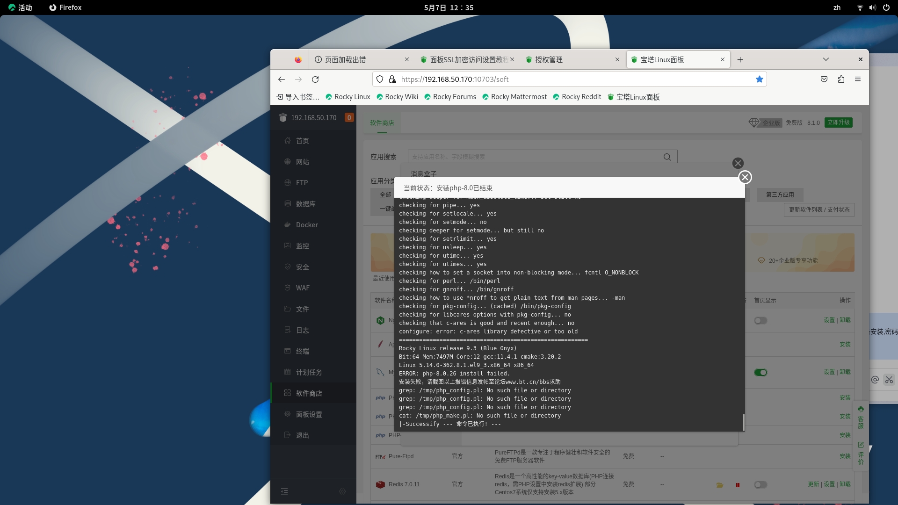The image size is (898, 505).
Task: Go back to previous page
Action: [x=282, y=79]
